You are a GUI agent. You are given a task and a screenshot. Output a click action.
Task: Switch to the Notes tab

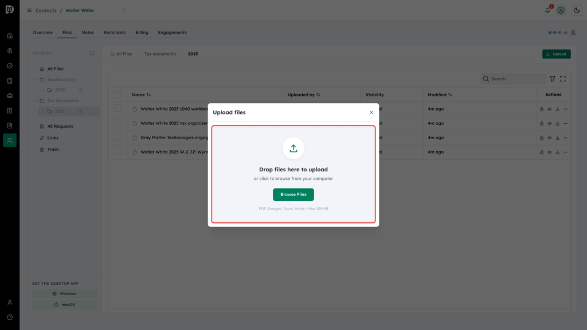coord(88,33)
